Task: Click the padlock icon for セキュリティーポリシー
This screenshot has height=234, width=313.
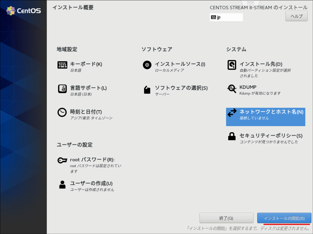Action: tap(232, 136)
